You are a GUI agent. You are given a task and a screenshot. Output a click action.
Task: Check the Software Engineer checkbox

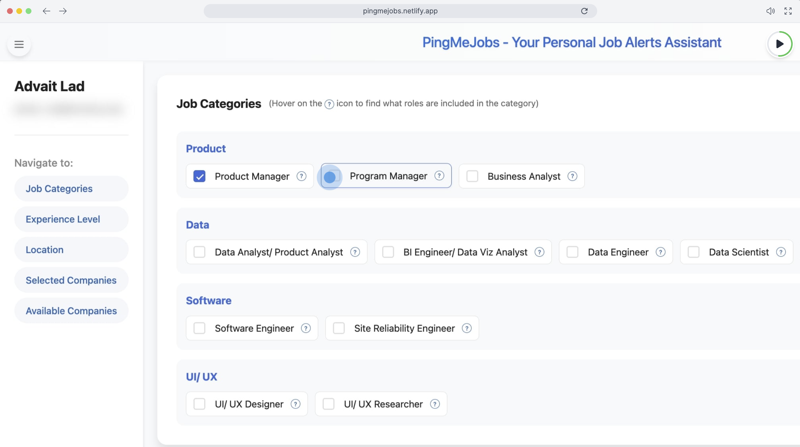click(x=199, y=328)
